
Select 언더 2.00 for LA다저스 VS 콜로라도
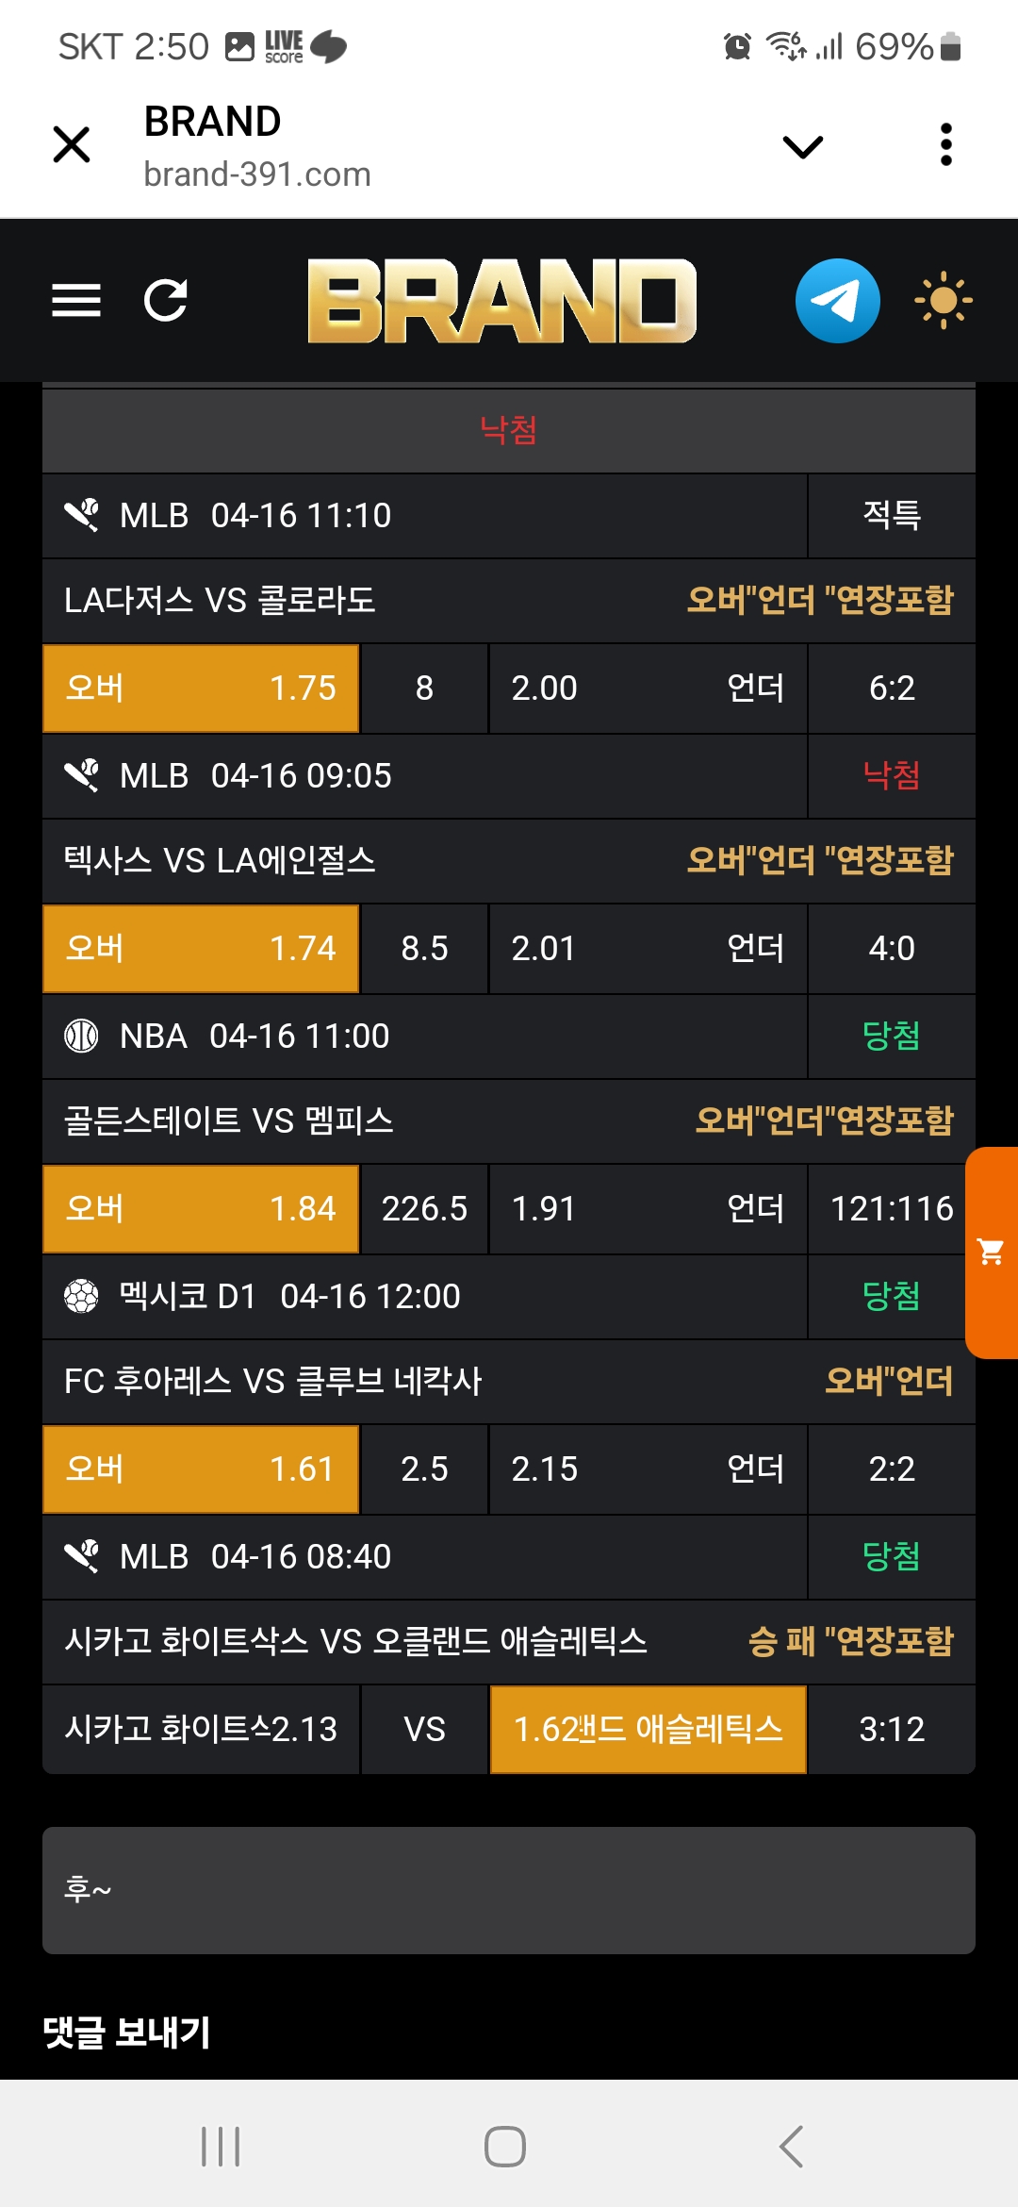[648, 689]
